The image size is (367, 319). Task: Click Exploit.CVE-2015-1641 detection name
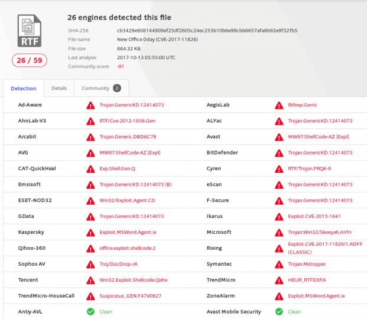coord(314,216)
